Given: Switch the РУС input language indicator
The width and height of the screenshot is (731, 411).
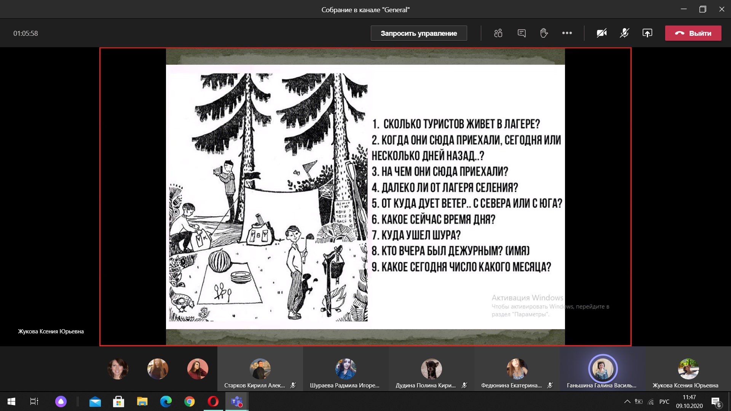Looking at the screenshot, I should click(664, 401).
